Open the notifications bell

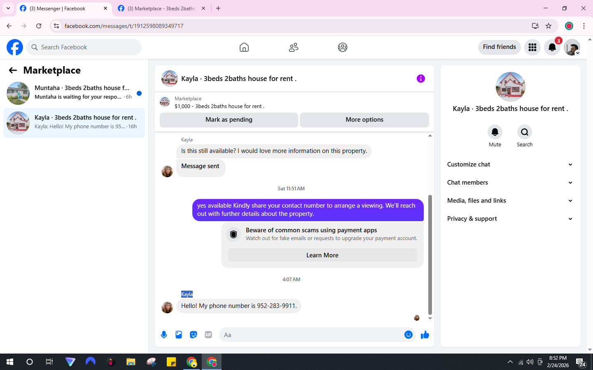pos(552,47)
